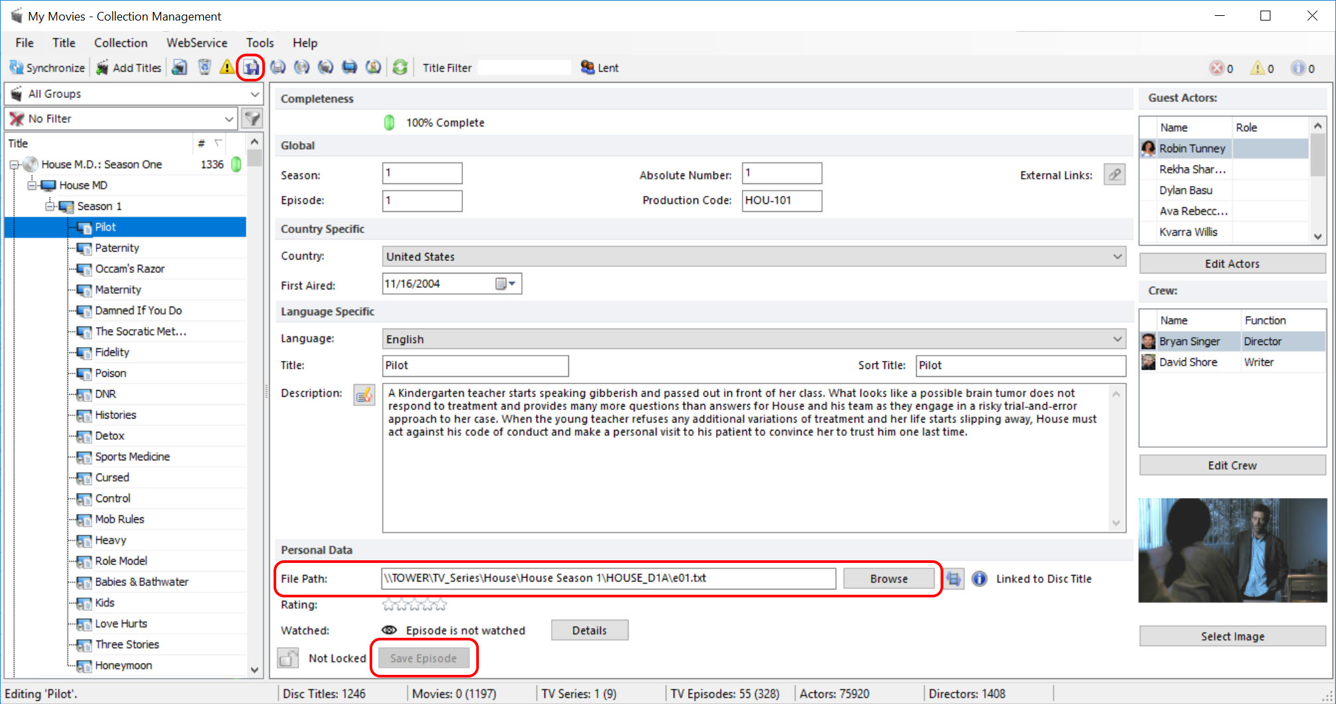Toggle the Not Locked padlock icon

coord(288,658)
